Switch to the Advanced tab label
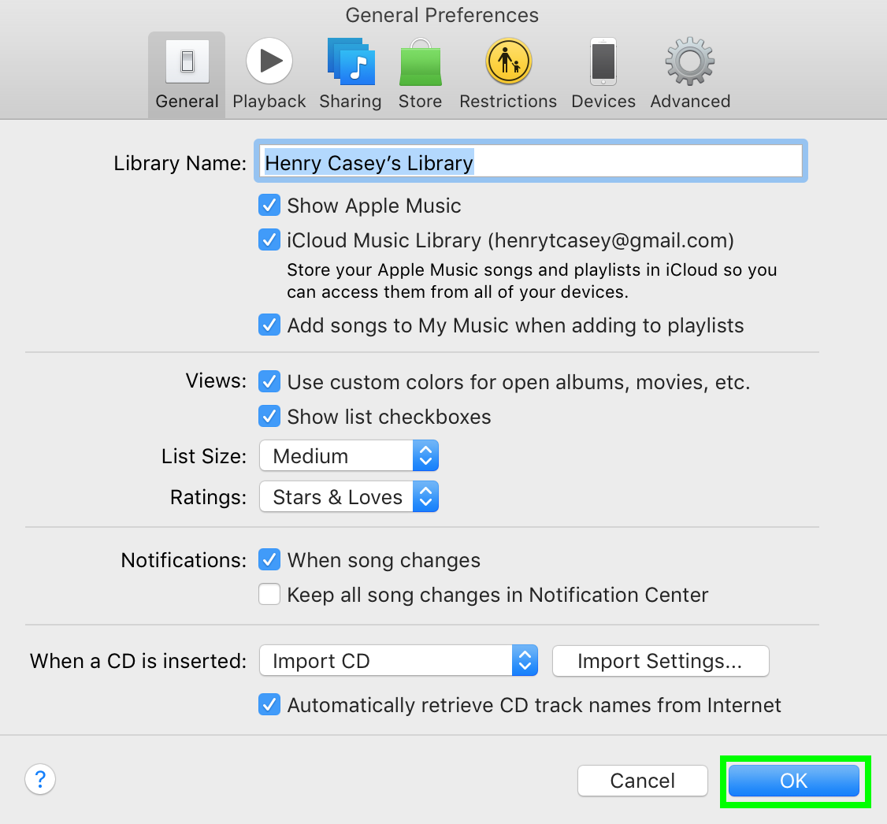Image resolution: width=887 pixels, height=824 pixels. (x=690, y=102)
